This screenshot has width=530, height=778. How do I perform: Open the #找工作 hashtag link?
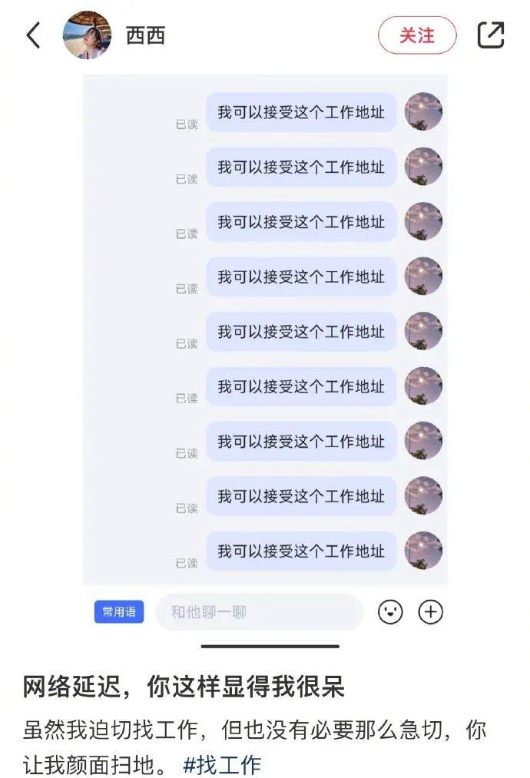222,765
